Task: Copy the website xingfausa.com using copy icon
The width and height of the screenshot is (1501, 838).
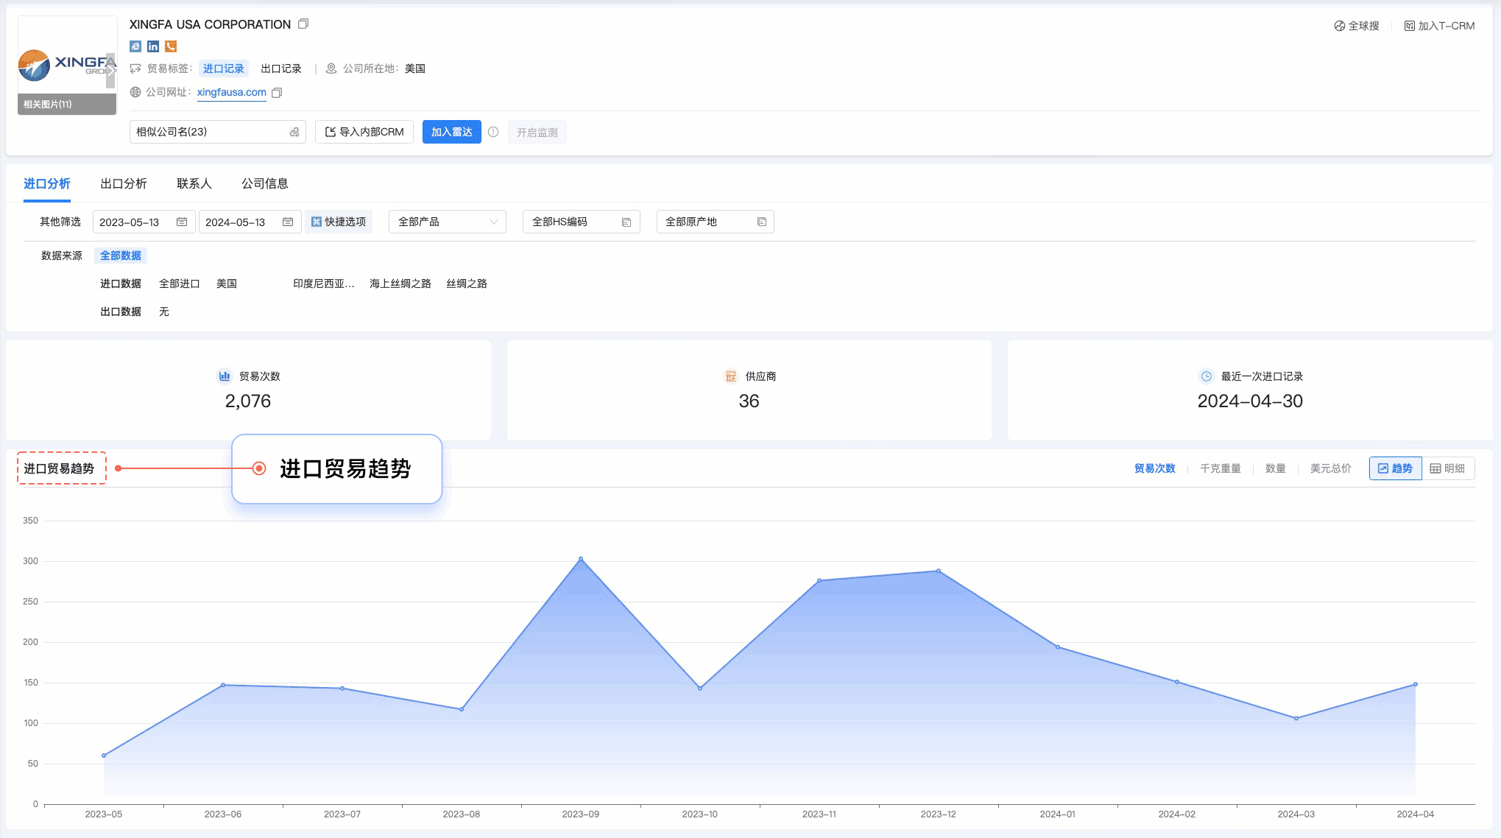Action: click(x=277, y=93)
